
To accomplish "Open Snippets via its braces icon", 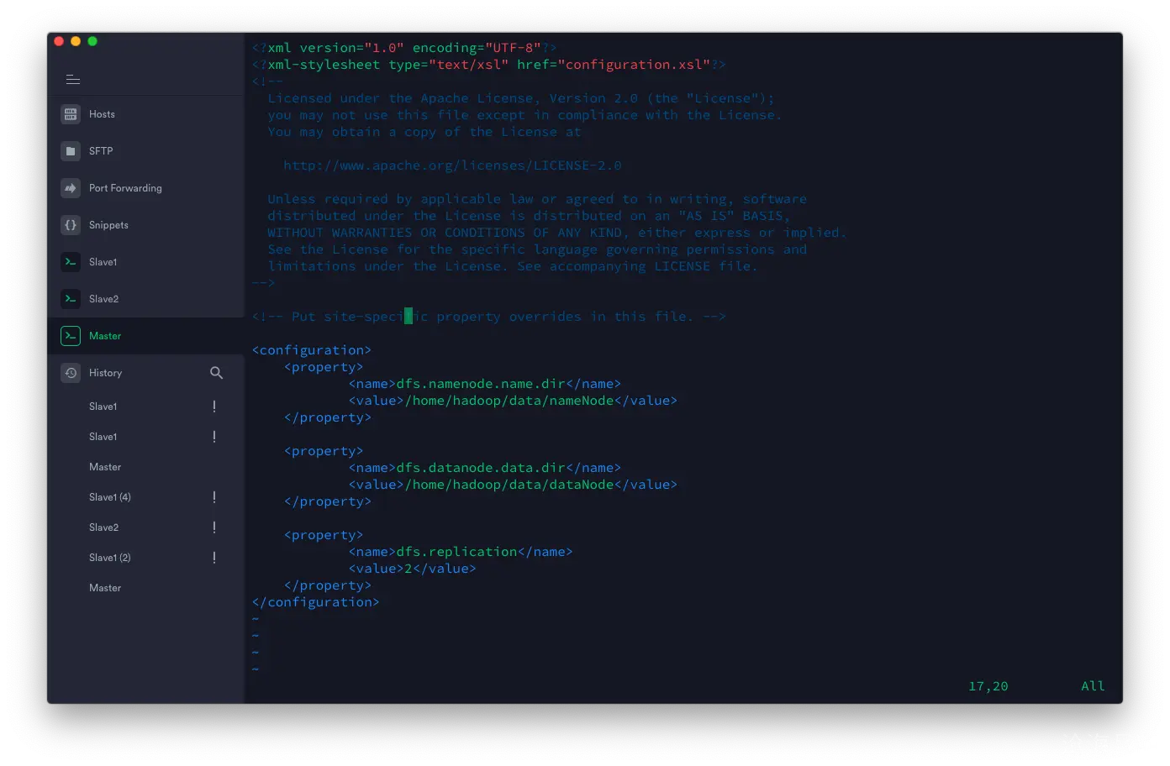I will [71, 225].
